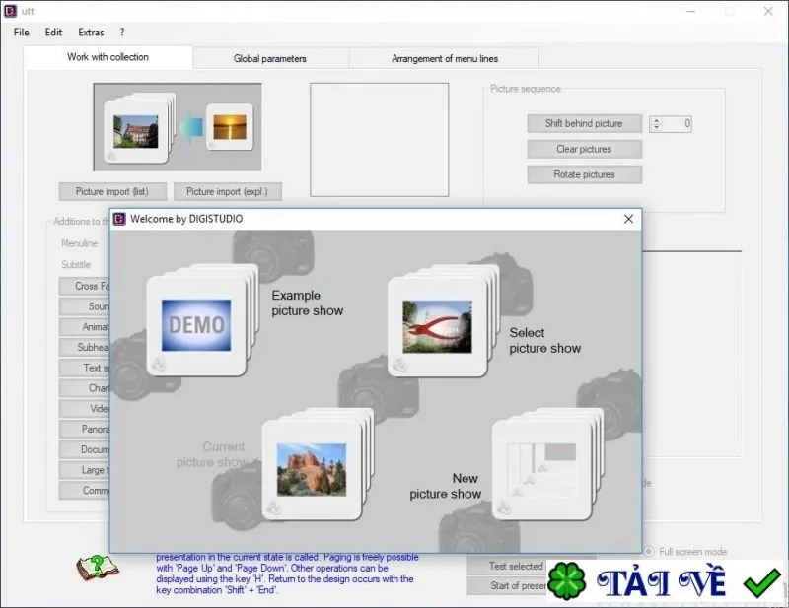This screenshot has width=789, height=608.
Task: Click the Clear pictures button
Action: 584,149
